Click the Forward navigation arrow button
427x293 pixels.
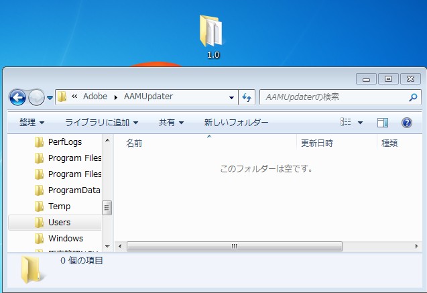36,97
